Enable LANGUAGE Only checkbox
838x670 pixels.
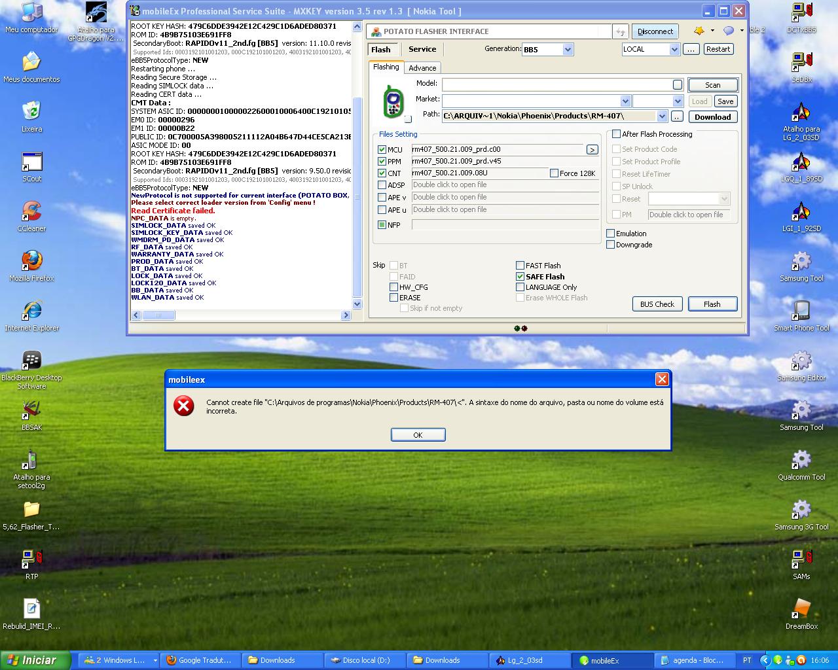520,287
